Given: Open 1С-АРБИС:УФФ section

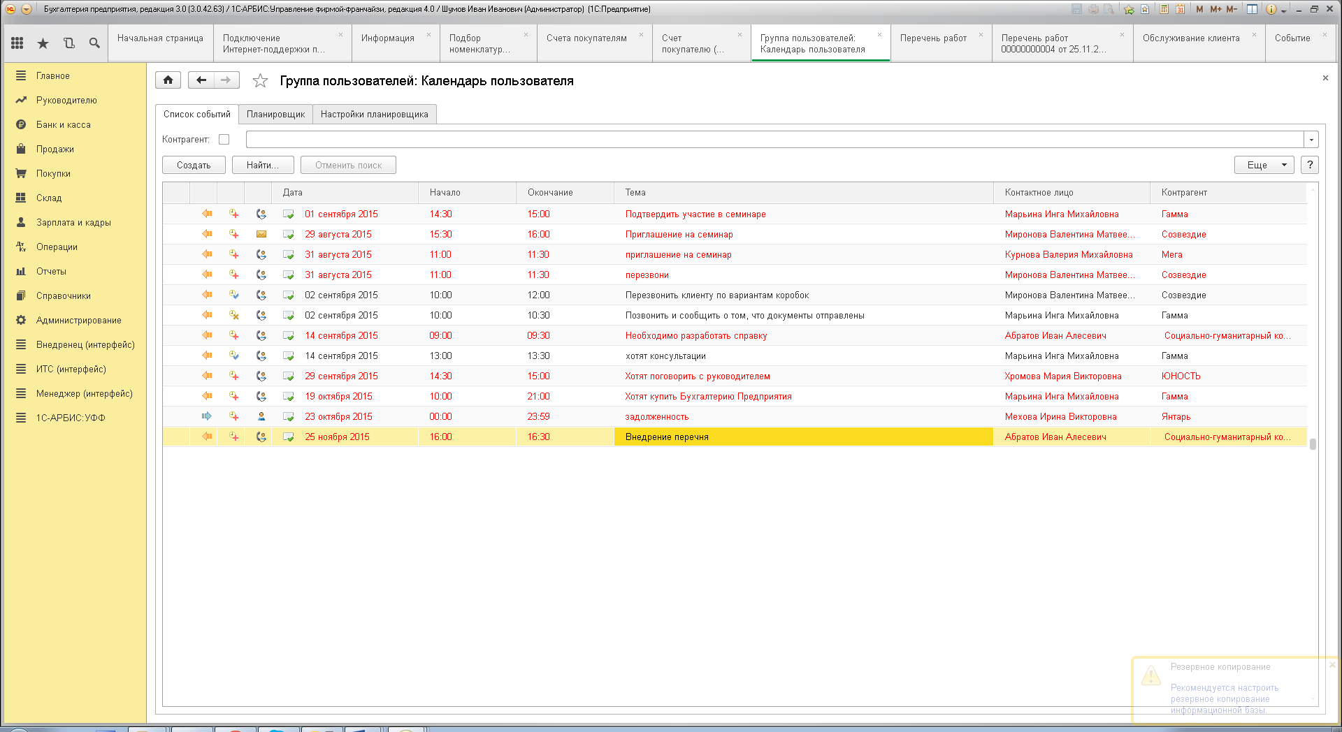Looking at the screenshot, I should [71, 418].
